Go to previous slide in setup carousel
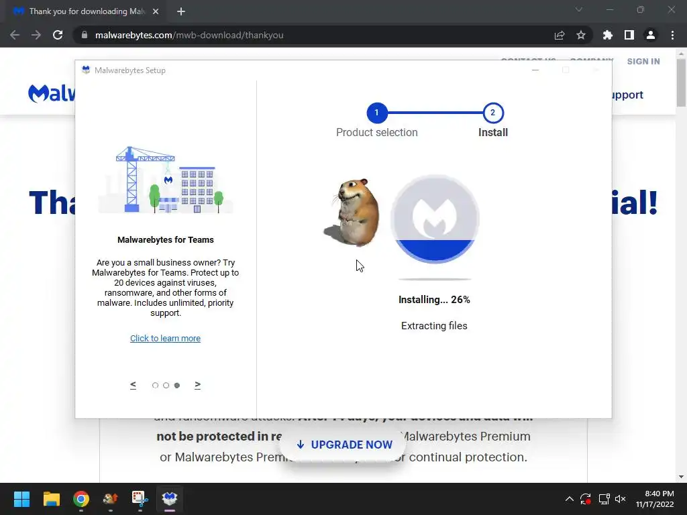 click(x=134, y=385)
